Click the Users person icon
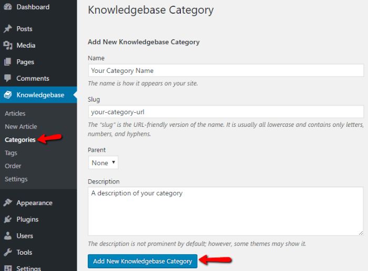The height and width of the screenshot is (271, 368). (8, 236)
